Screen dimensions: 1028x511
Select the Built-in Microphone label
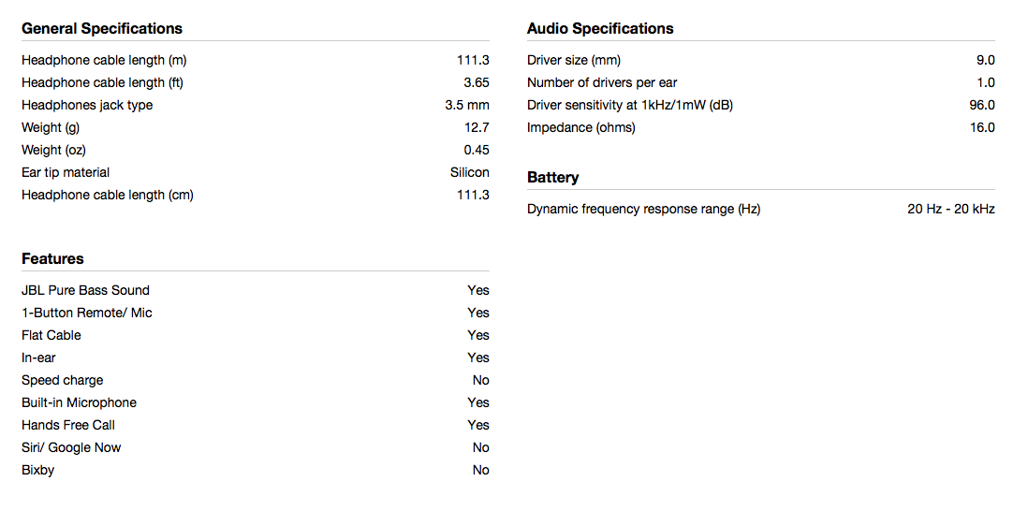coord(79,402)
